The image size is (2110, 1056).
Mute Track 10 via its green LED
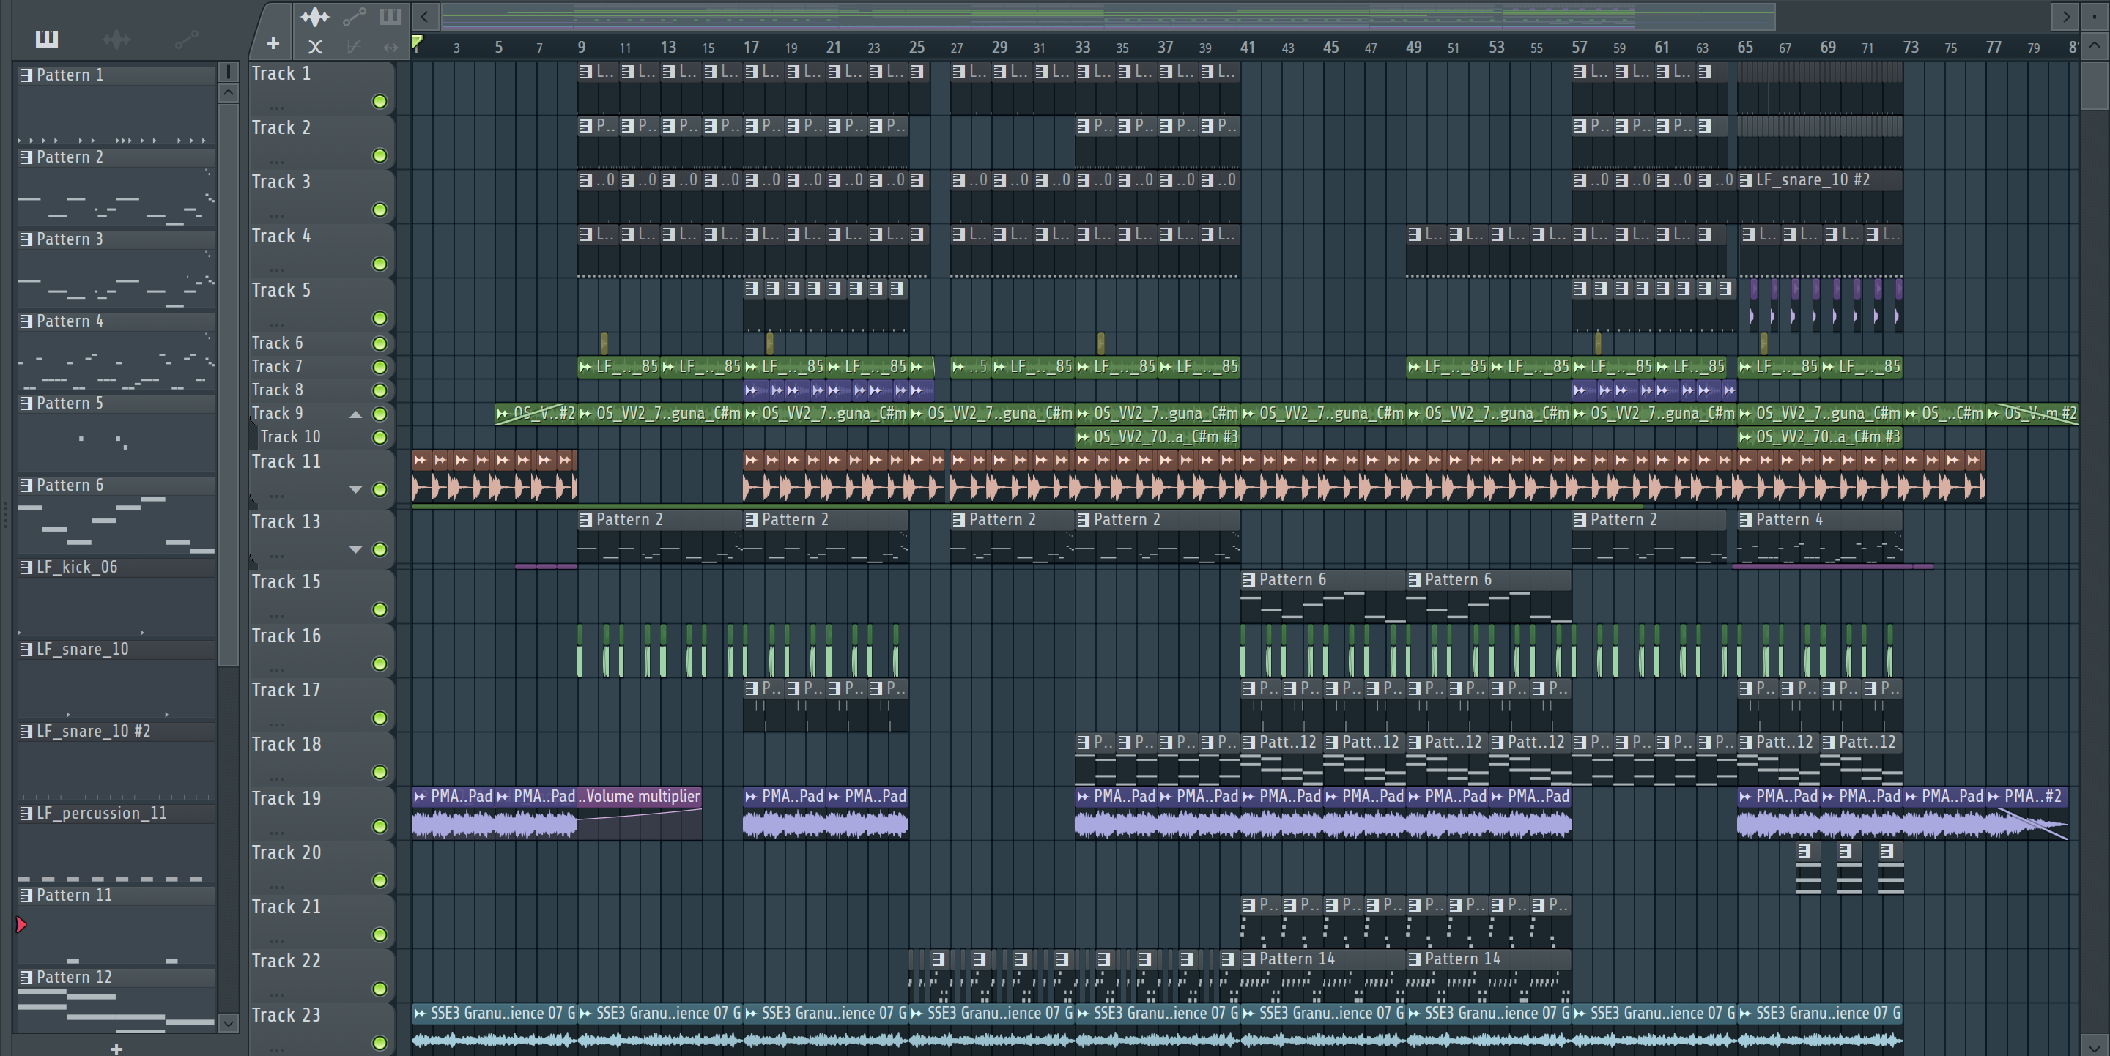click(x=380, y=437)
